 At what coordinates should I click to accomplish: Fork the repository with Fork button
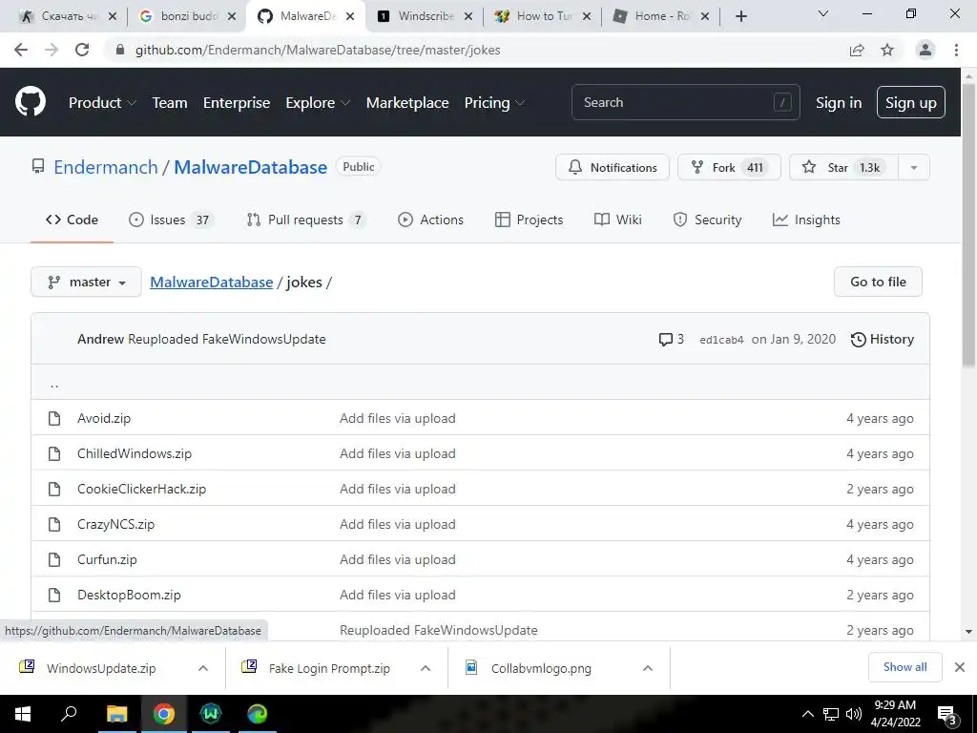[729, 167]
